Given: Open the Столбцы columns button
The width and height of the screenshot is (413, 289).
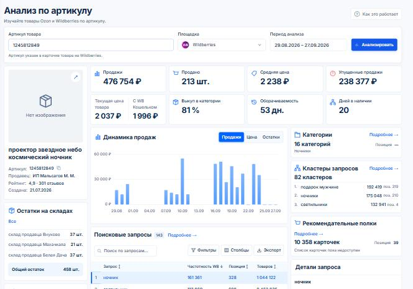Looking at the screenshot, I should [x=237, y=250].
